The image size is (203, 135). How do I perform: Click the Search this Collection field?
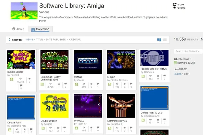point(188,51)
